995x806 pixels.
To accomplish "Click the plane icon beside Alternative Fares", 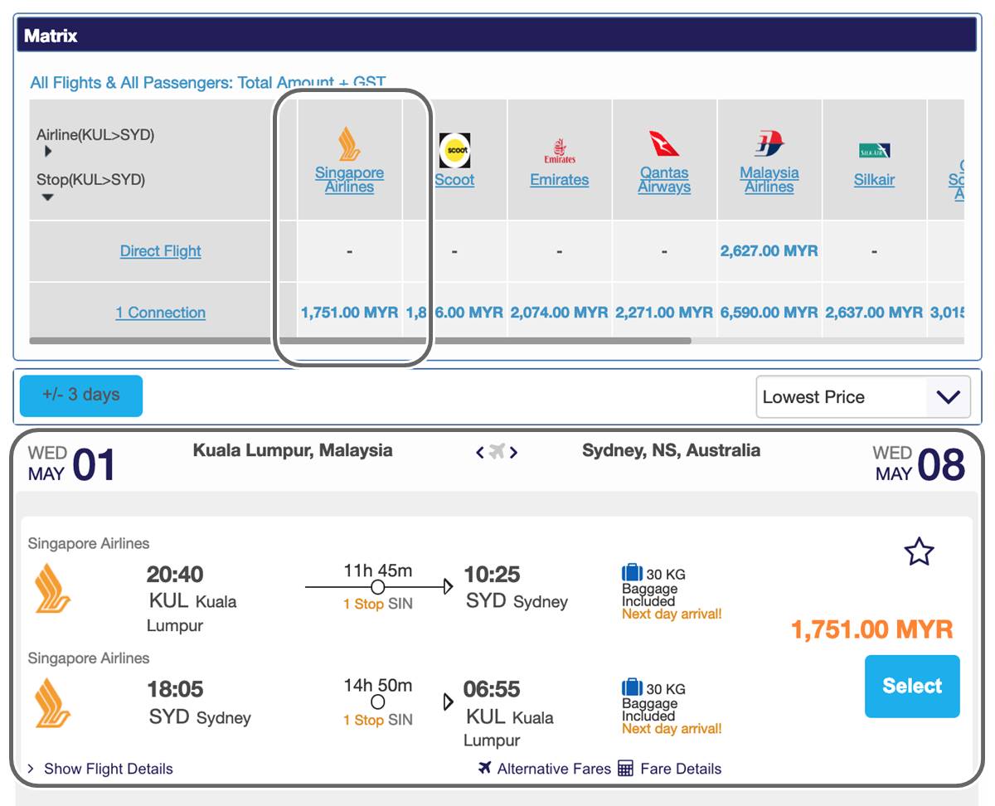I will pyautogui.click(x=485, y=768).
